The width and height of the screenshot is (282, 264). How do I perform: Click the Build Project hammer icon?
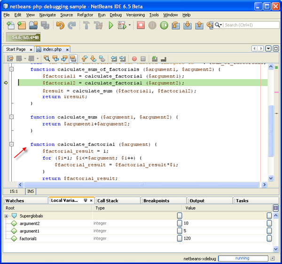87,25
